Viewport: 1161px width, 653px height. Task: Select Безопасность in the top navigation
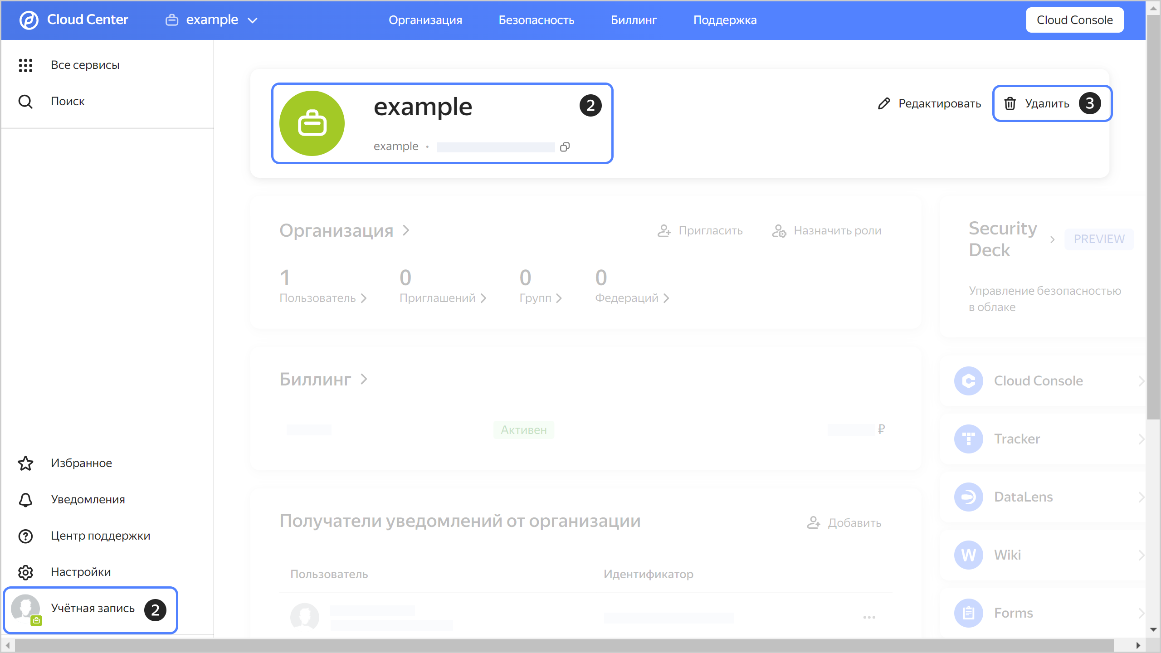point(537,20)
